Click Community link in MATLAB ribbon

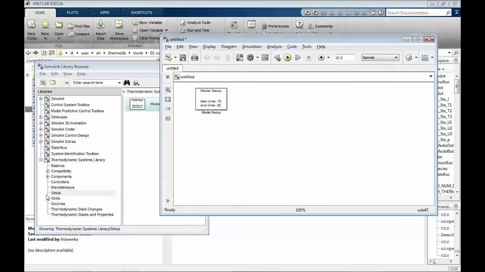321,26
